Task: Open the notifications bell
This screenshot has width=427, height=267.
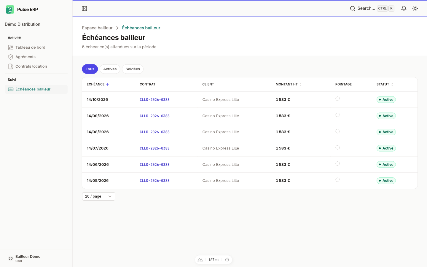Action: (404, 9)
